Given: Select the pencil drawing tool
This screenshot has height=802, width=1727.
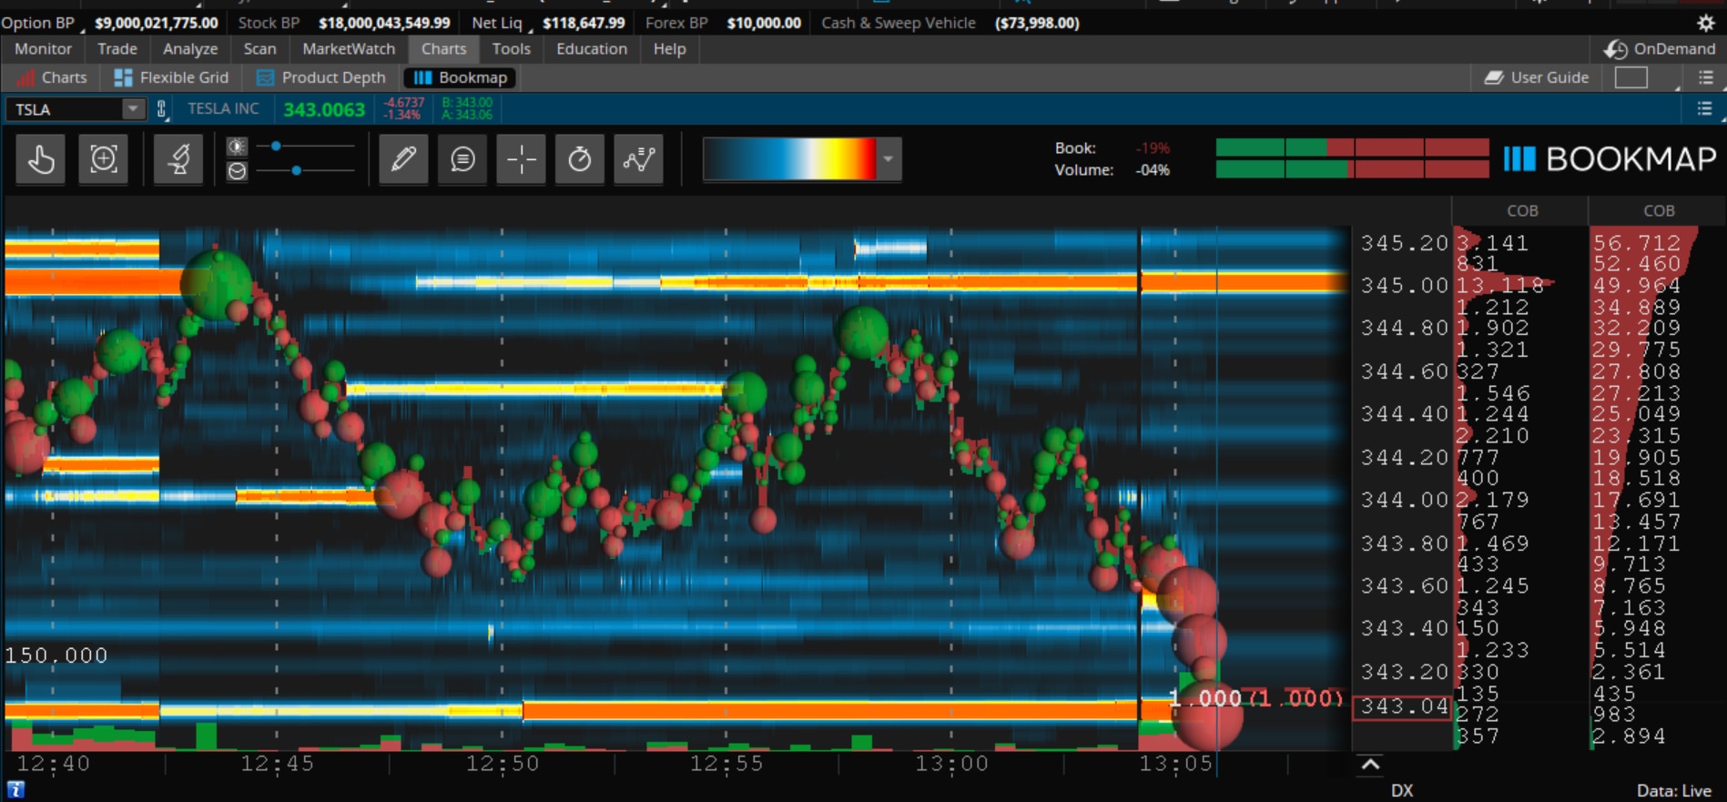Looking at the screenshot, I should [403, 159].
